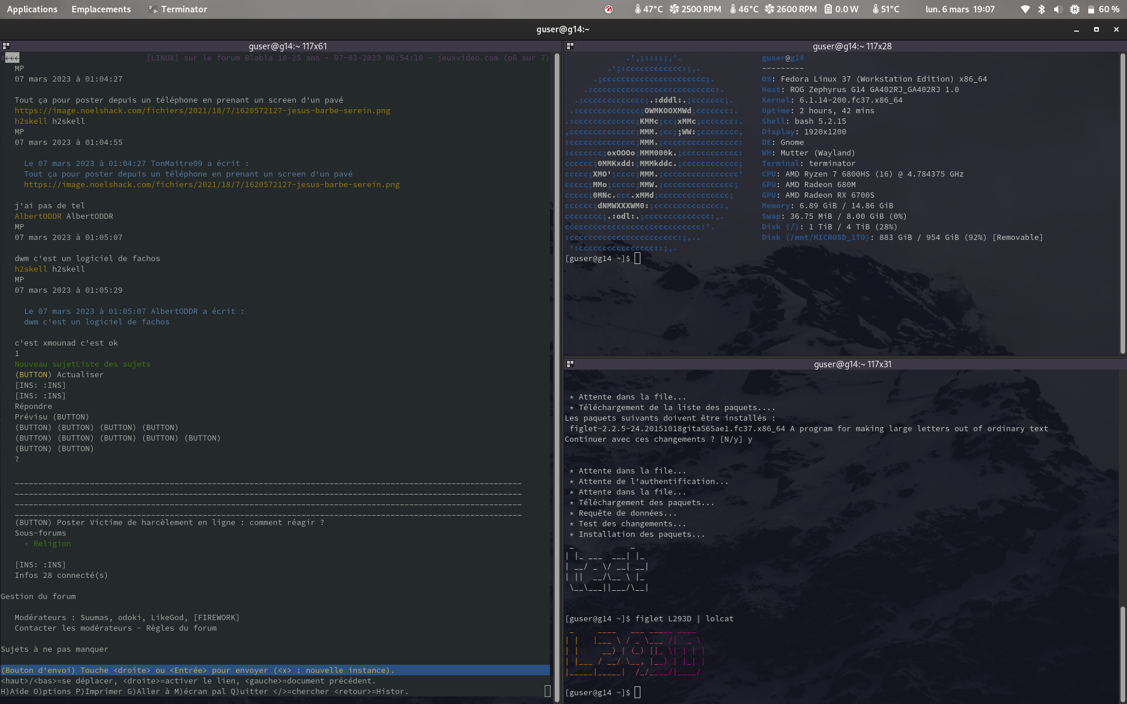Click the 2500 RPM fan indicator

pyautogui.click(x=696, y=9)
